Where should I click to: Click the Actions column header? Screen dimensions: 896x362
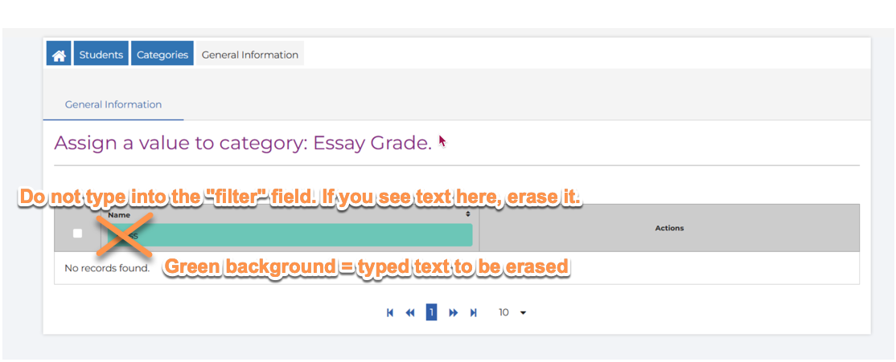(669, 228)
